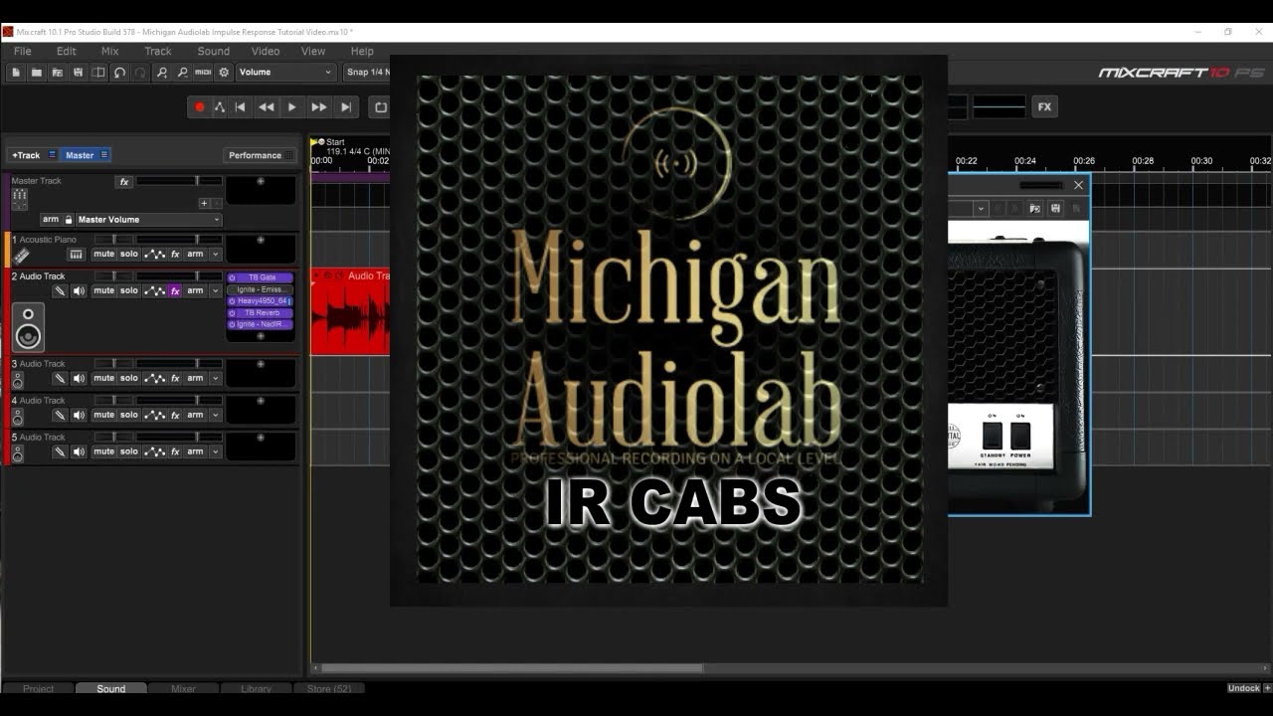1273x716 pixels.
Task: Save the project with the floppy disk icon
Action: coord(78,73)
